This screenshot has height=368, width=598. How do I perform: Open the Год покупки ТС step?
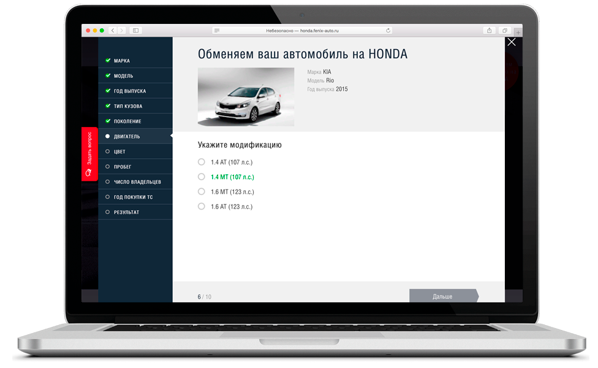click(135, 197)
